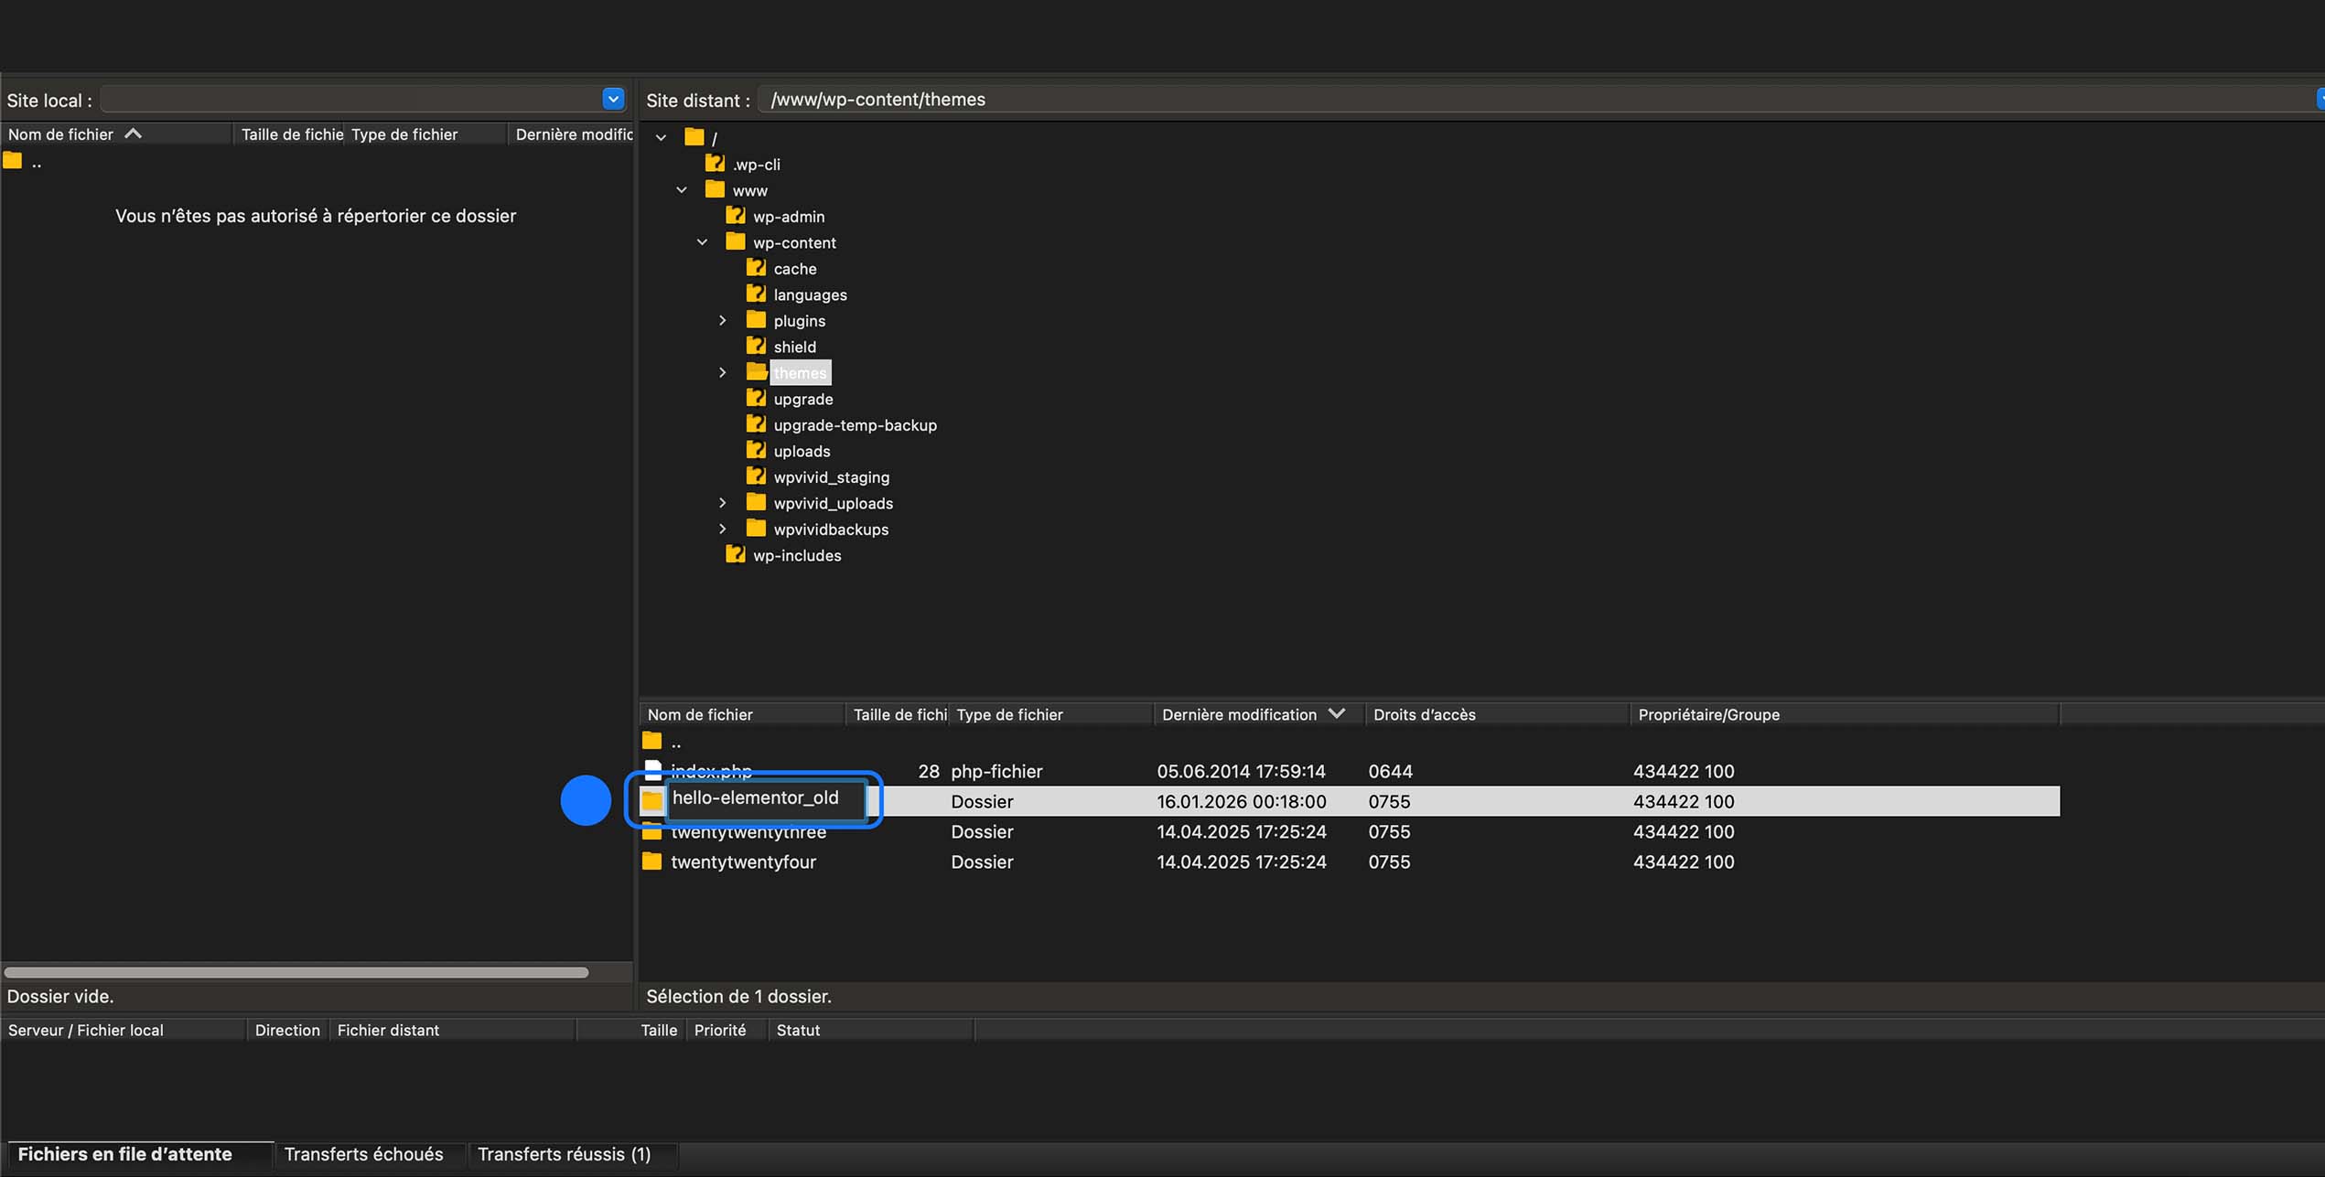Viewport: 2325px width, 1177px height.
Task: Click the .wp-cli folder icon
Action: point(715,164)
